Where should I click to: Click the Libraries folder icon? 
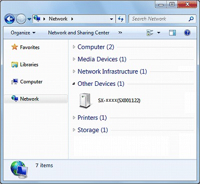click(14, 64)
